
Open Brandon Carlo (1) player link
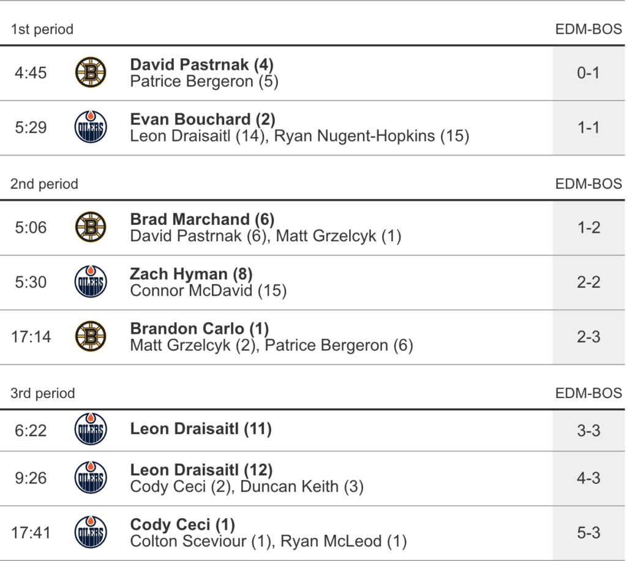pyautogui.click(x=200, y=328)
